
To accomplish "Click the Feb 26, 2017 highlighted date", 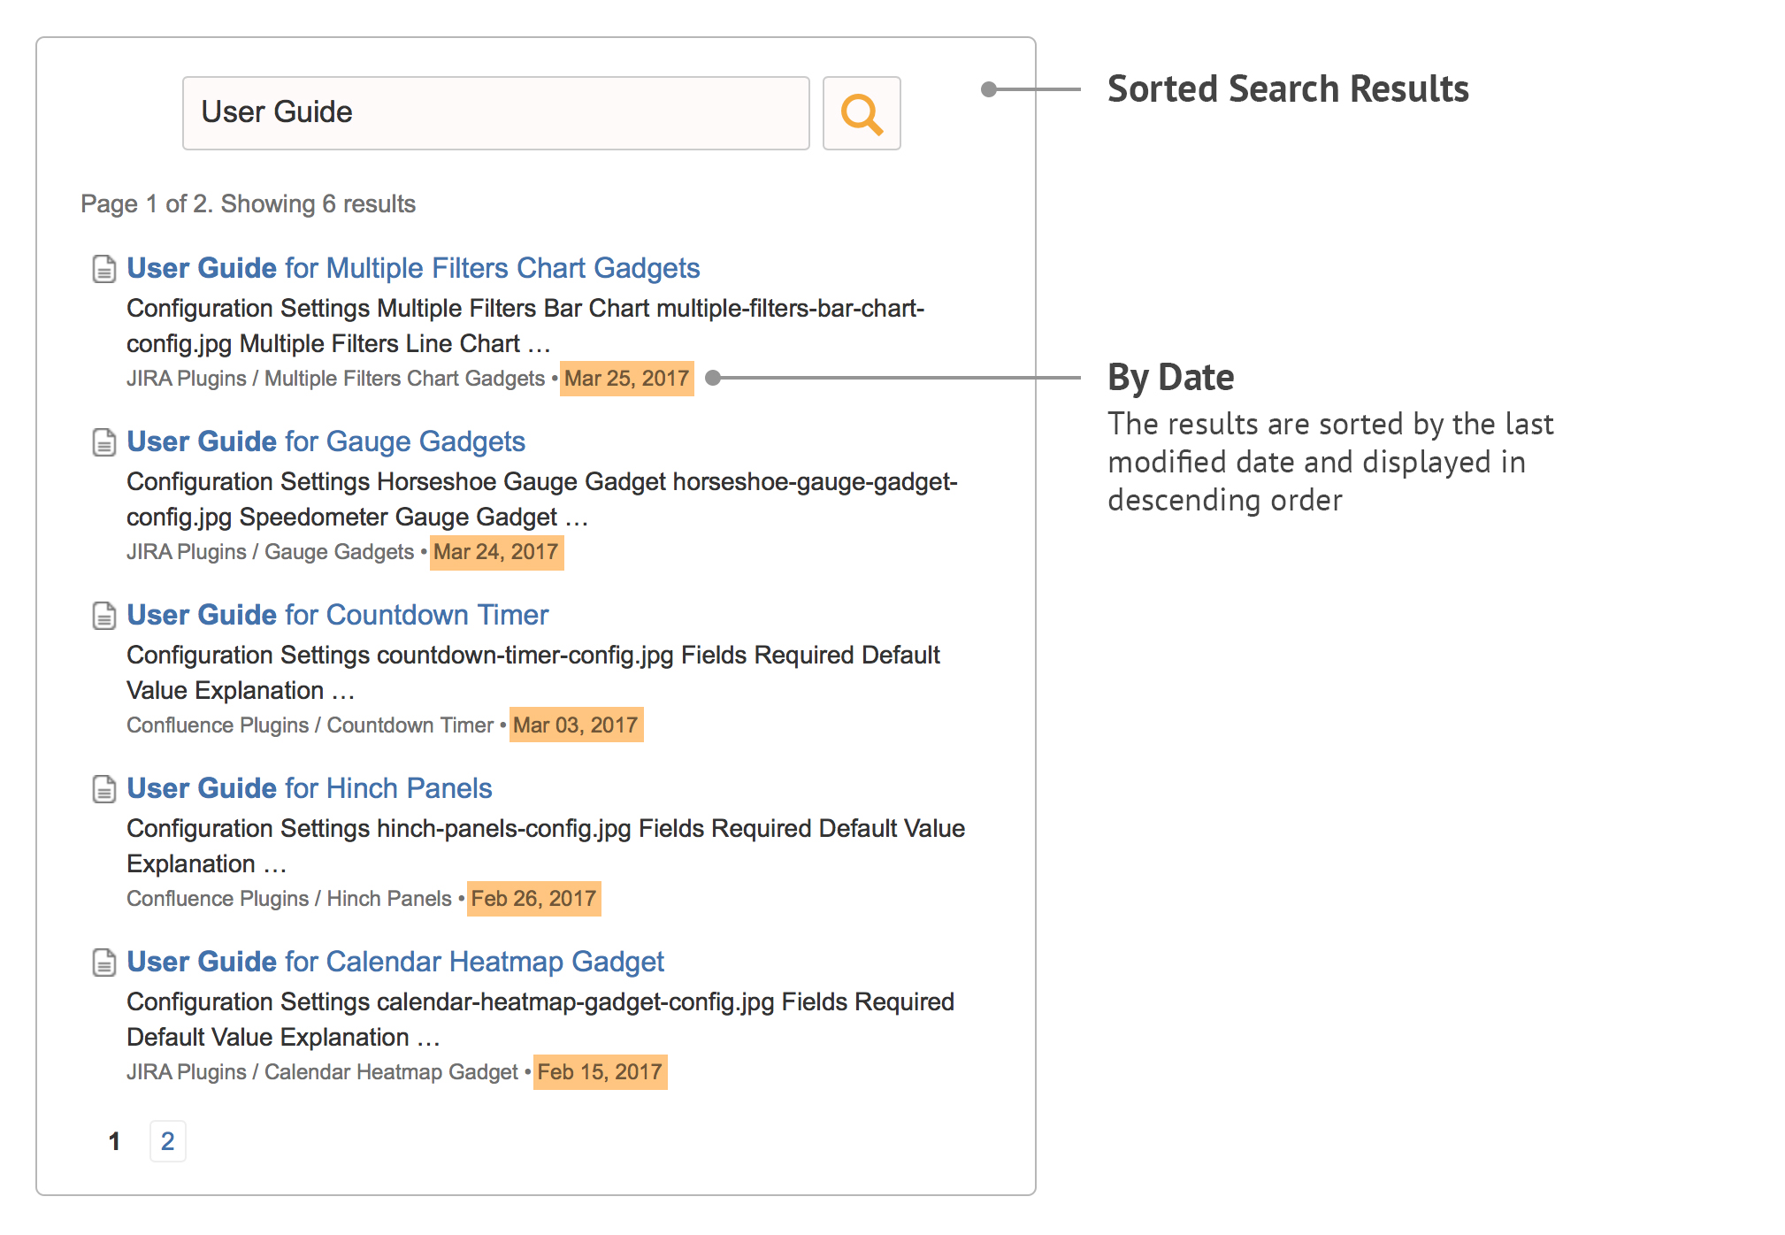I will pyautogui.click(x=533, y=899).
